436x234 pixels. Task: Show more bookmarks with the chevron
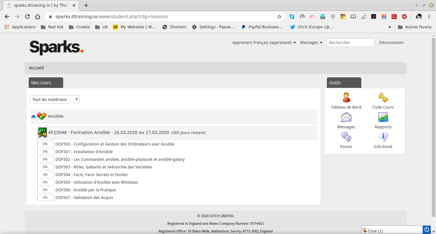pos(390,27)
